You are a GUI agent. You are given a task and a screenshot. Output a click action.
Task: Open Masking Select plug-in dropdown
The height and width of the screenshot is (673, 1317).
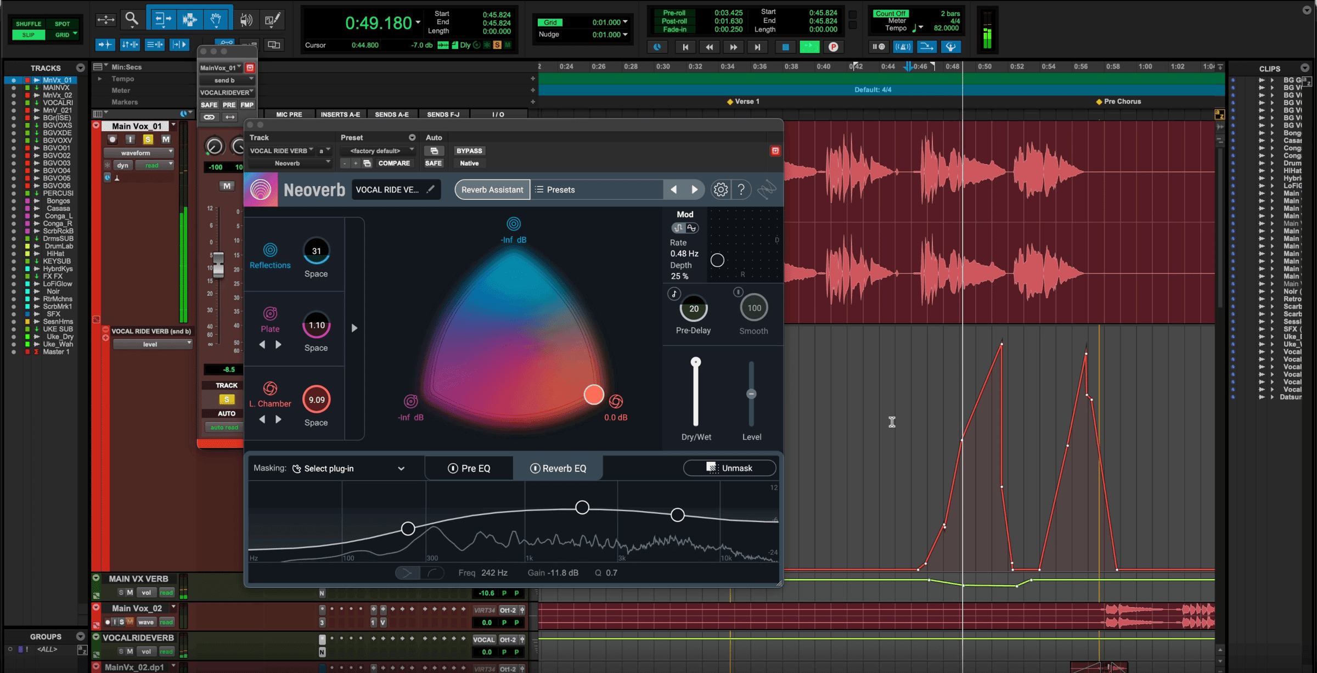[x=350, y=468]
